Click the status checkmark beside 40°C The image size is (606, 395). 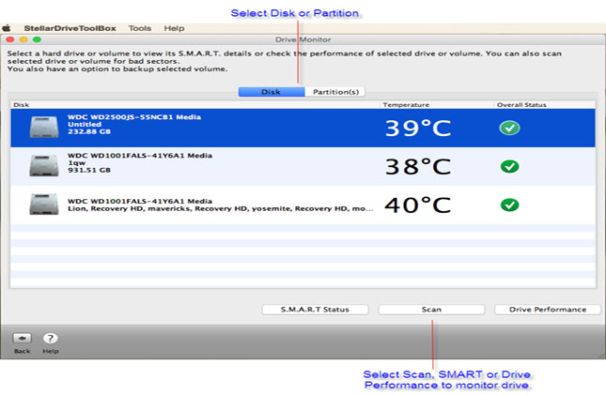[x=509, y=205]
